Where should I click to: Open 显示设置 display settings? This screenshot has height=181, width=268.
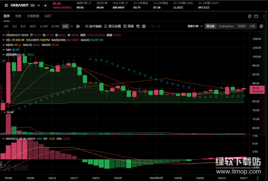point(112,26)
